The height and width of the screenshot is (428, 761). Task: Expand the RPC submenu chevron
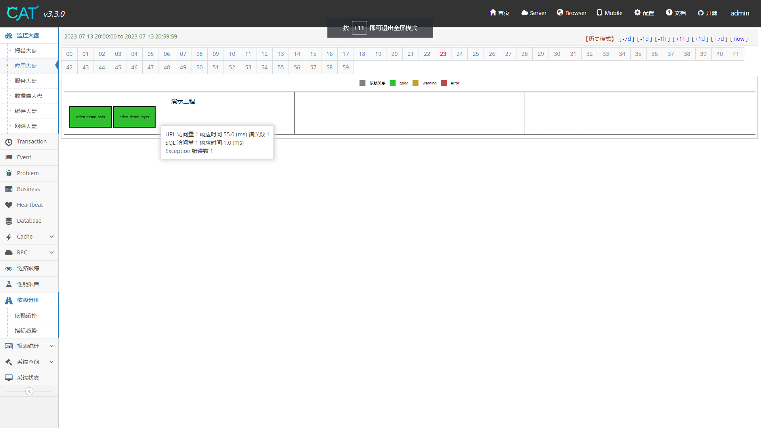(x=52, y=252)
